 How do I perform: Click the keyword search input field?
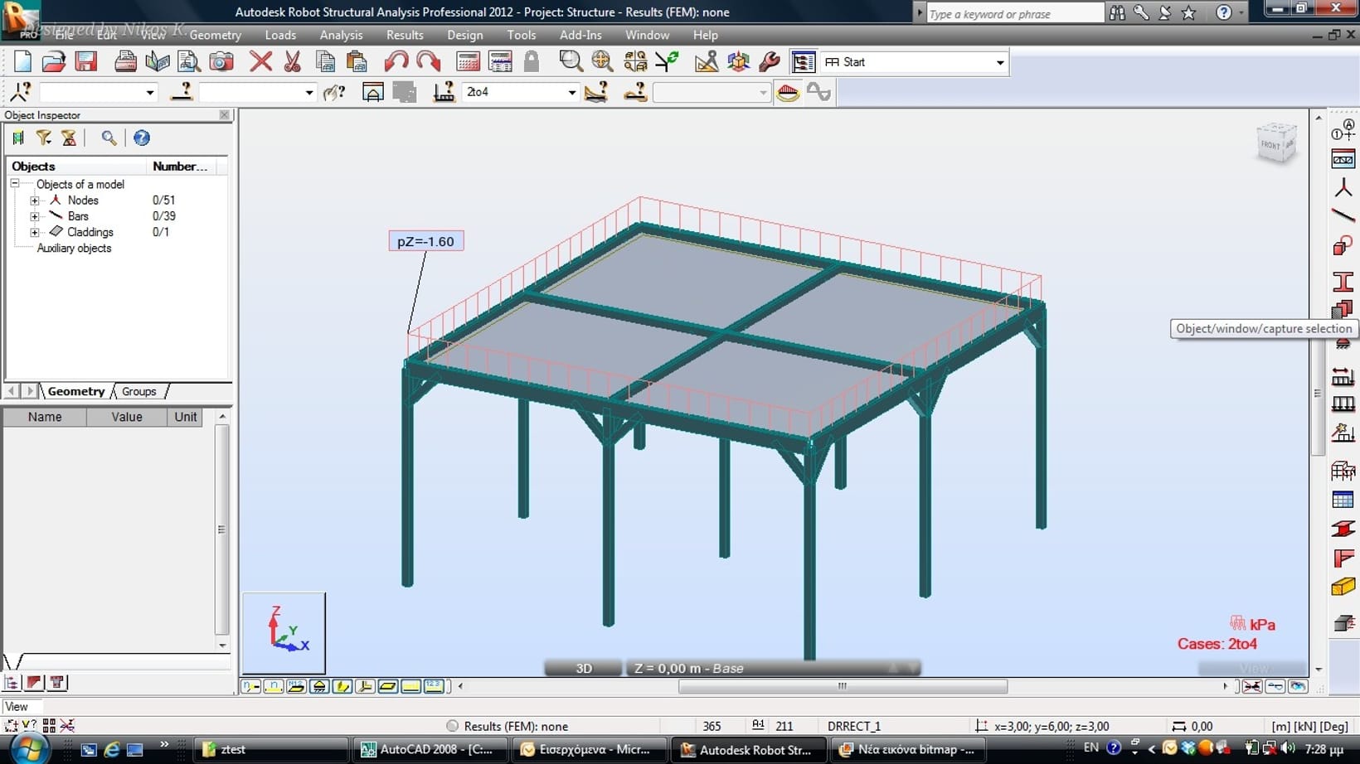(1014, 14)
